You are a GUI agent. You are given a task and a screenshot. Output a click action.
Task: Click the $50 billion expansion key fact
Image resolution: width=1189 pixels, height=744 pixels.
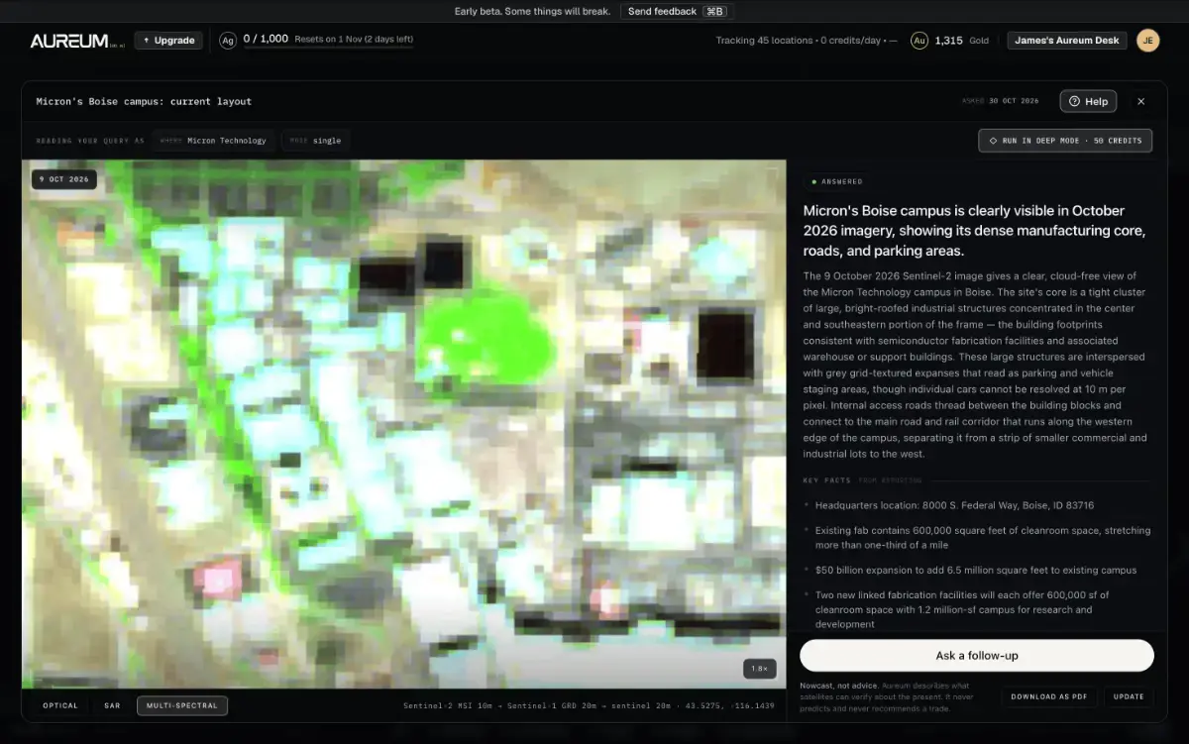pyautogui.click(x=976, y=570)
